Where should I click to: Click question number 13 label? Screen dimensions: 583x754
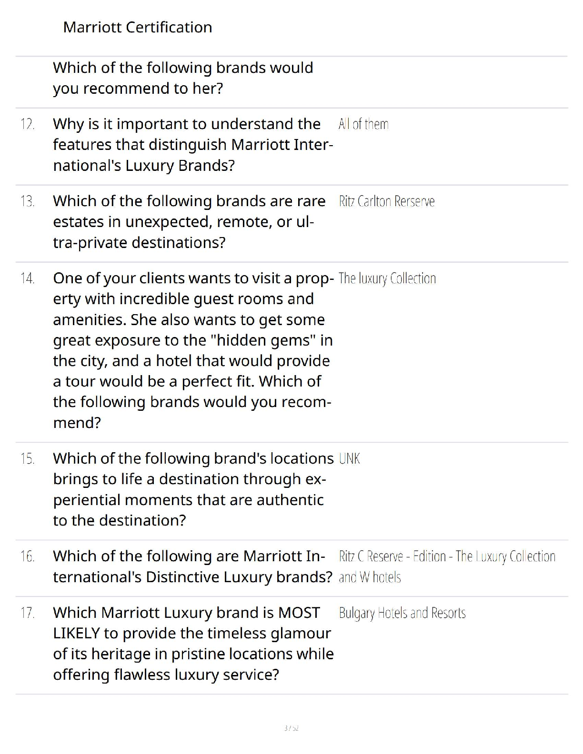(28, 202)
